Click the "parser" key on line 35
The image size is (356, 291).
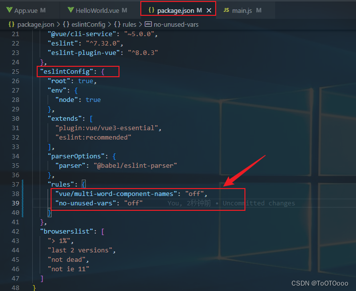point(70,166)
